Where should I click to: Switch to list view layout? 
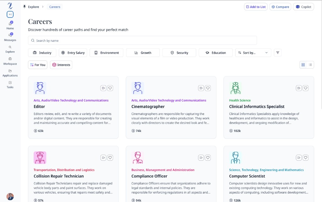tap(310, 65)
